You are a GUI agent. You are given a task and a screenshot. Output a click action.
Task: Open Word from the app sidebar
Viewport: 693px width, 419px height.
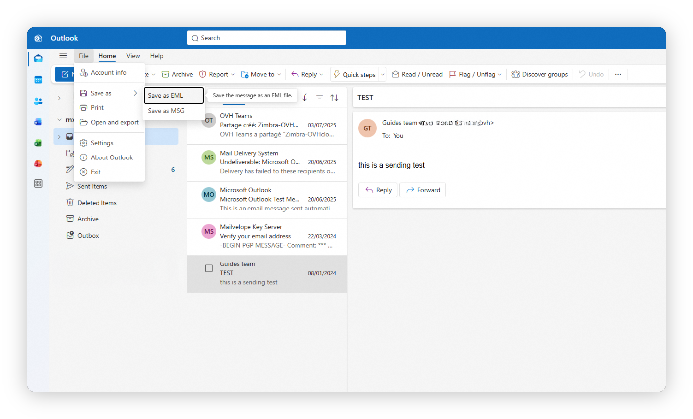click(38, 121)
